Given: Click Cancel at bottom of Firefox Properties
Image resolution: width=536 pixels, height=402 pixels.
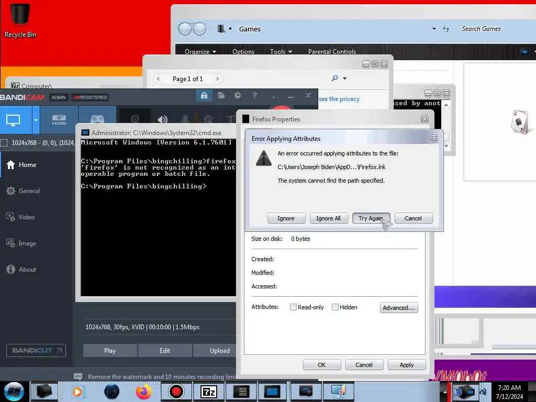Looking at the screenshot, I should tap(364, 365).
